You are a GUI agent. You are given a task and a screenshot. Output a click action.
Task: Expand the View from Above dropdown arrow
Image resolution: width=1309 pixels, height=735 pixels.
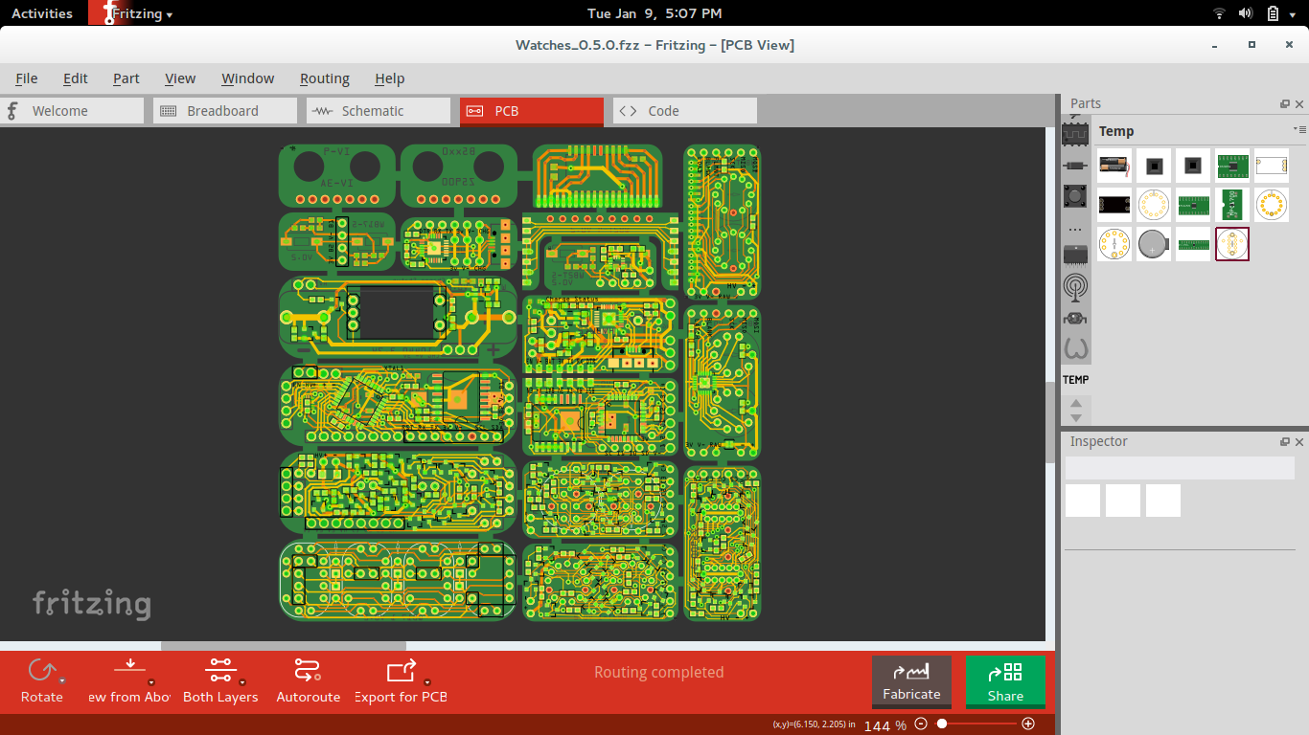tap(152, 680)
